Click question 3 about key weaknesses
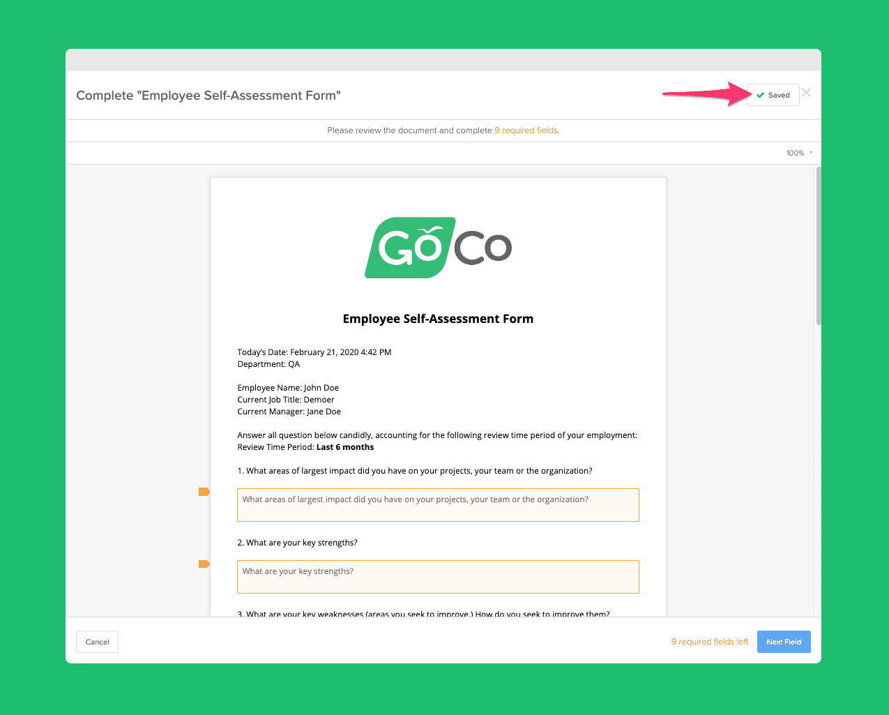This screenshot has height=715, width=889. (x=423, y=614)
